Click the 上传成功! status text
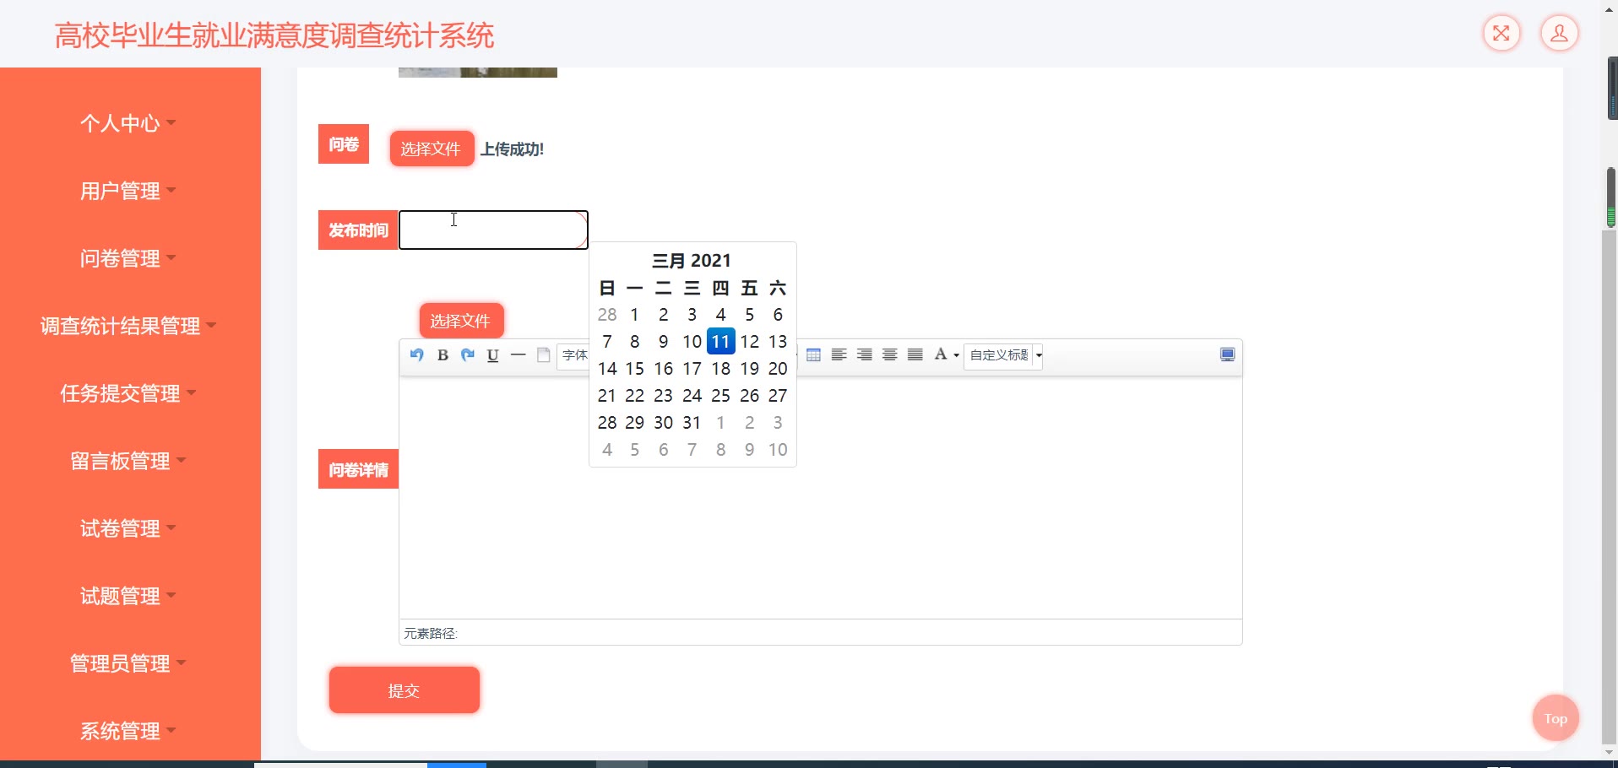 point(512,149)
